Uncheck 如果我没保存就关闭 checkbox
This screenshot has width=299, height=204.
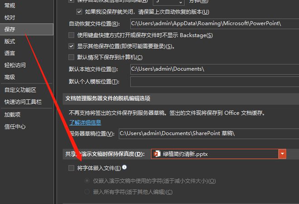click(x=79, y=12)
